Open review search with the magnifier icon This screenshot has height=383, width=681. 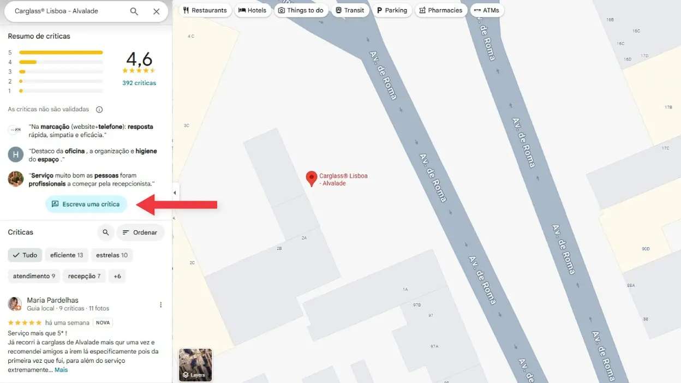[105, 232]
